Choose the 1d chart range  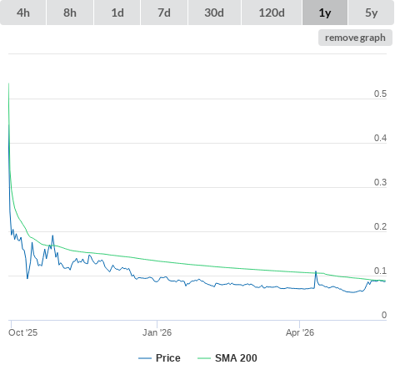coord(117,13)
